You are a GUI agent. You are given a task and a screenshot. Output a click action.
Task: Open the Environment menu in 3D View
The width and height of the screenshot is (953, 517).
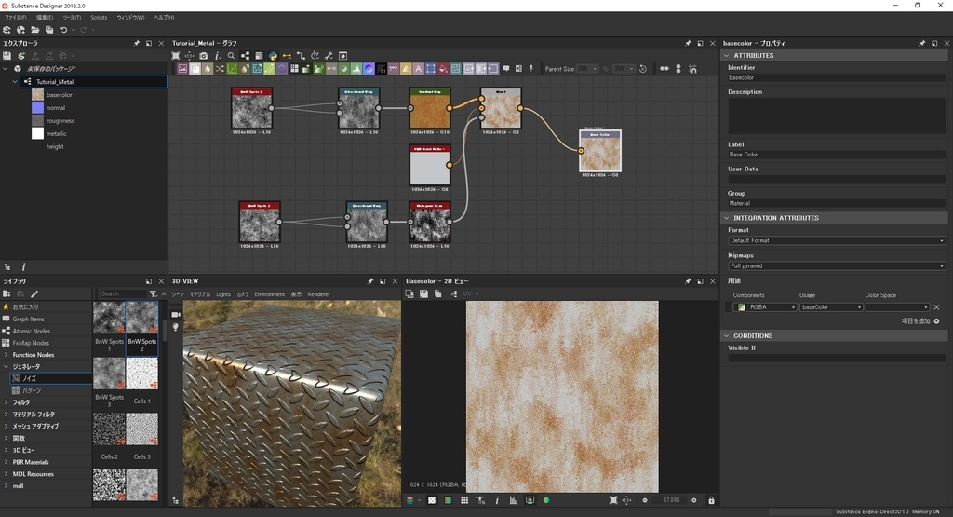[269, 294]
